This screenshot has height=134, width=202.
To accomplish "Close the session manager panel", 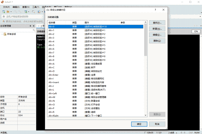I will point(34,26).
